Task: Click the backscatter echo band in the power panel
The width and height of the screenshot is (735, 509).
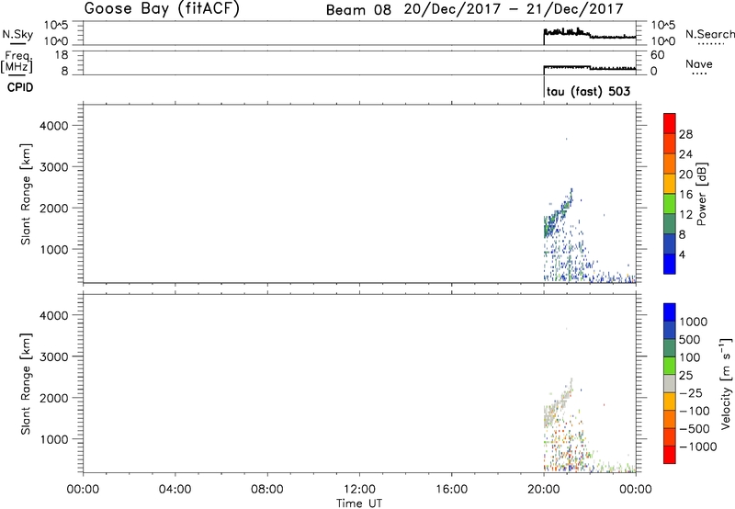Action: (x=558, y=213)
